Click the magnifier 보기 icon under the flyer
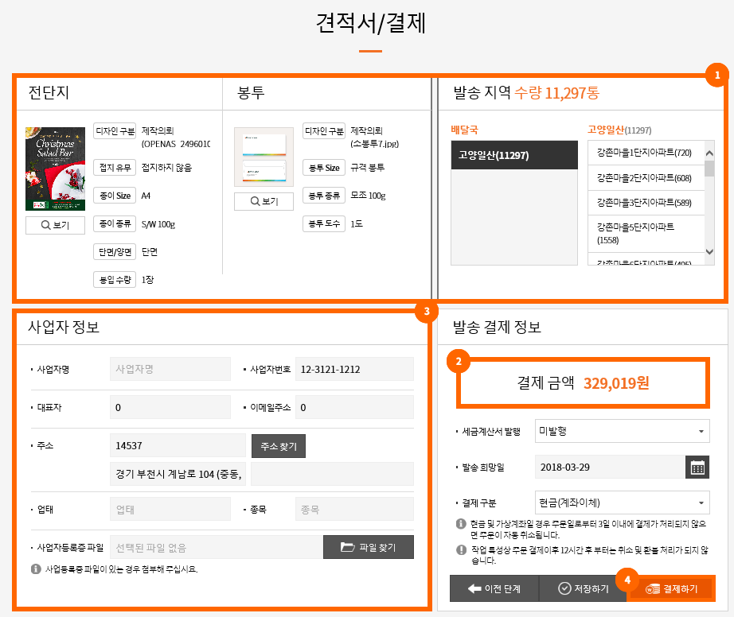 [x=45, y=224]
